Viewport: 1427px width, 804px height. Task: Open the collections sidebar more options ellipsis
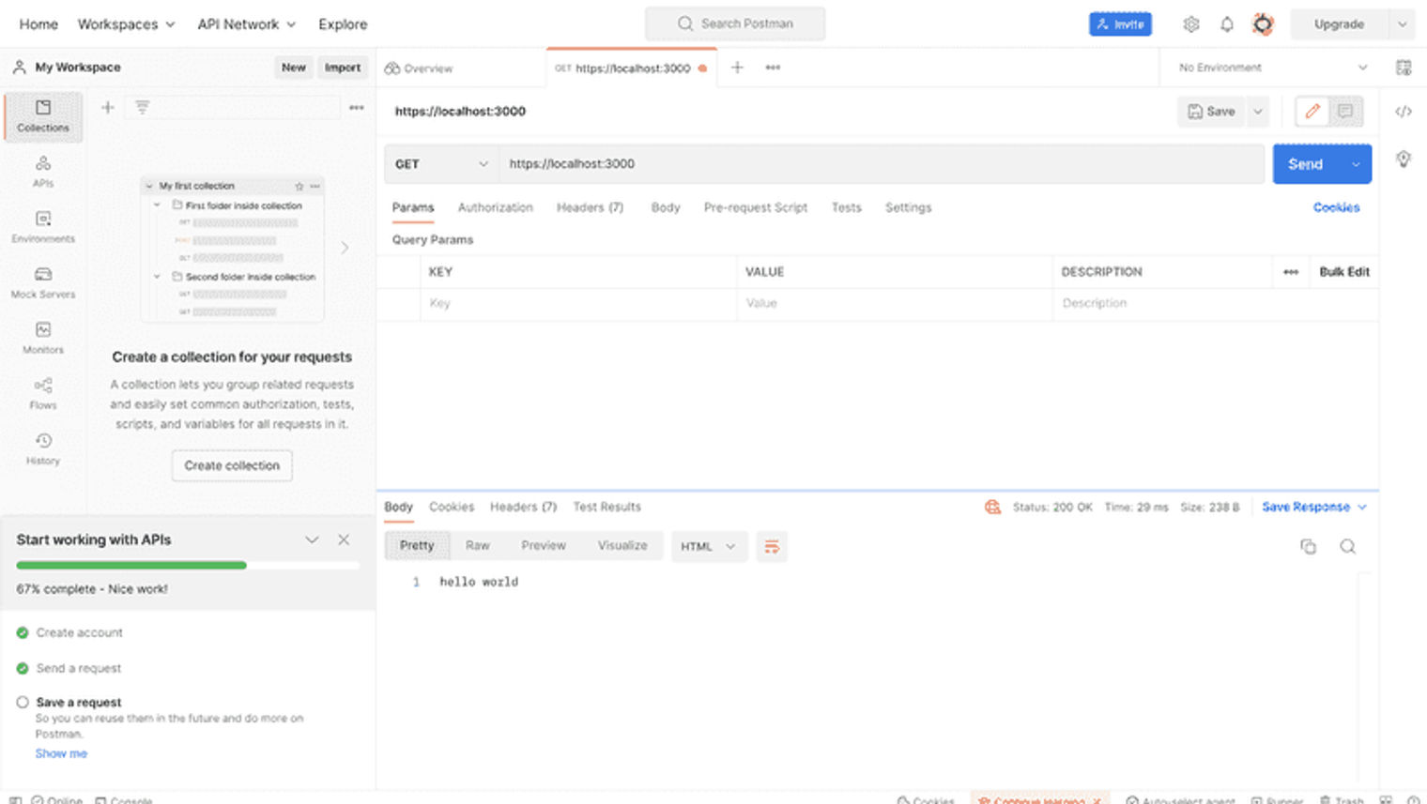click(356, 108)
